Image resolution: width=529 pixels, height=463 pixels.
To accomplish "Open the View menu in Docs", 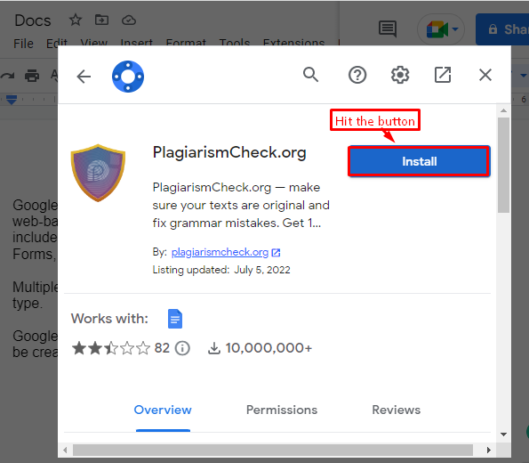I will 93,42.
